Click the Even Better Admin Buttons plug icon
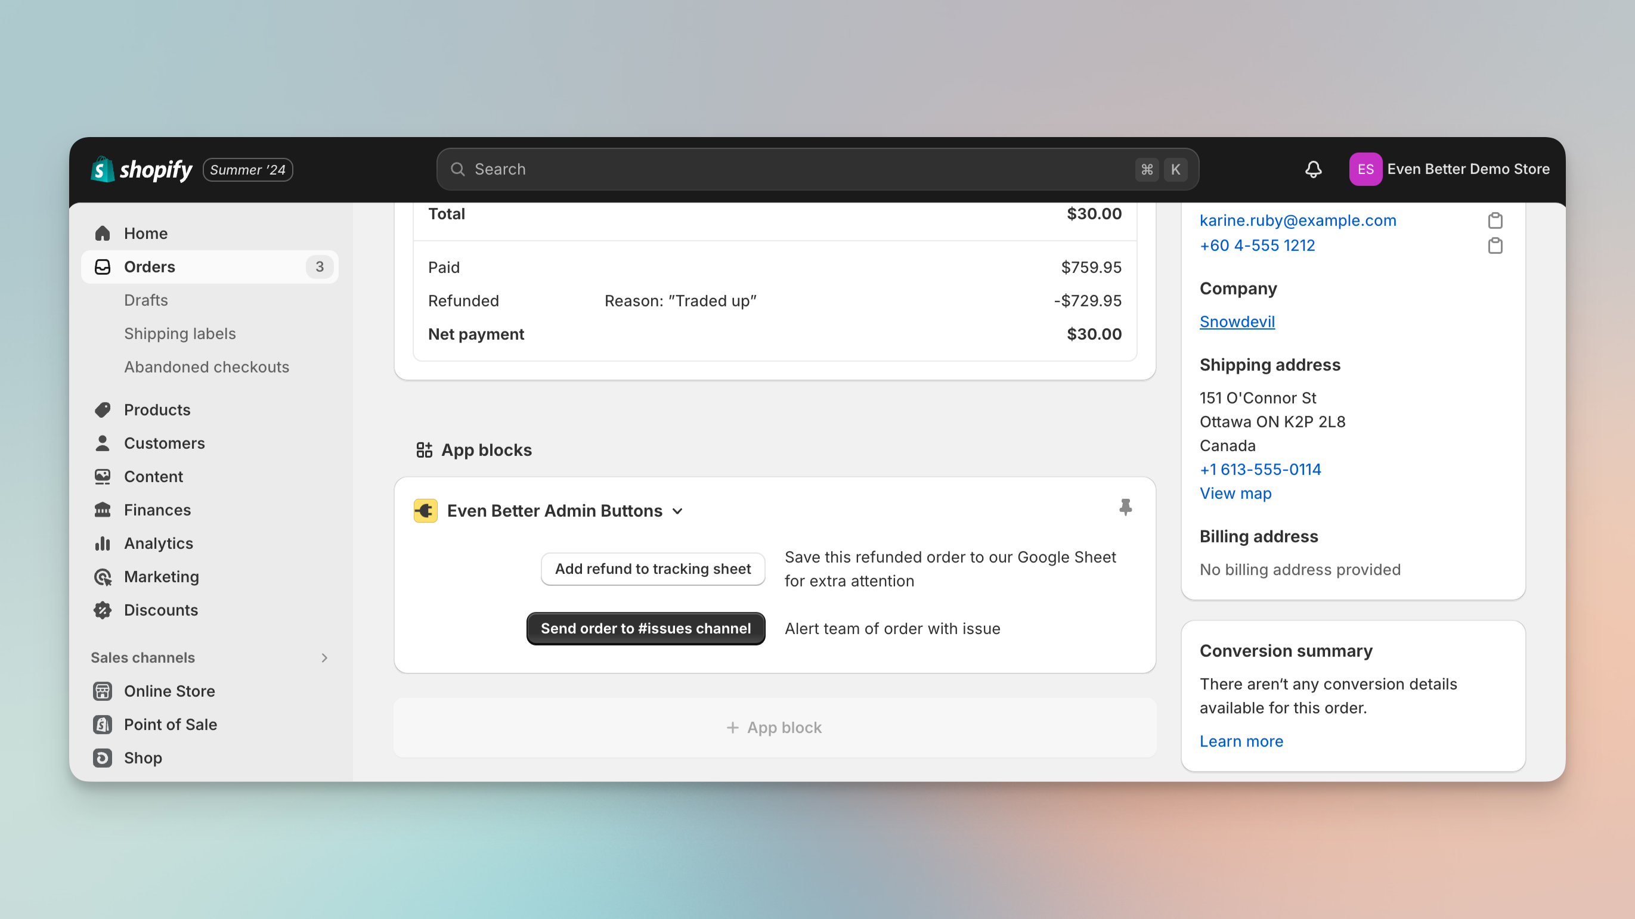The height and width of the screenshot is (919, 1635). pos(425,511)
